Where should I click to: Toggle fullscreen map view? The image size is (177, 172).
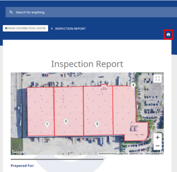click(x=157, y=79)
